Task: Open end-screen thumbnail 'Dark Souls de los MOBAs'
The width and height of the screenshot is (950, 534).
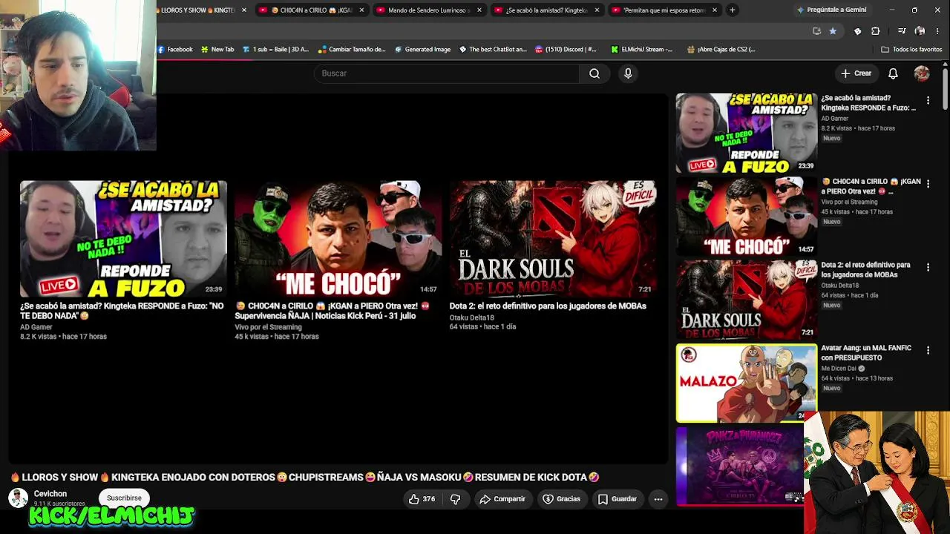Action: coord(553,239)
